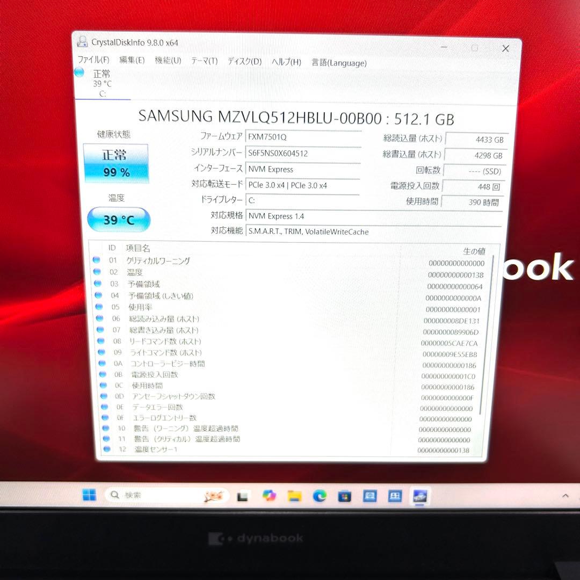Screen dimensions: 580x580
Task: Click the power on hours value 390 時間
Action: [472, 202]
